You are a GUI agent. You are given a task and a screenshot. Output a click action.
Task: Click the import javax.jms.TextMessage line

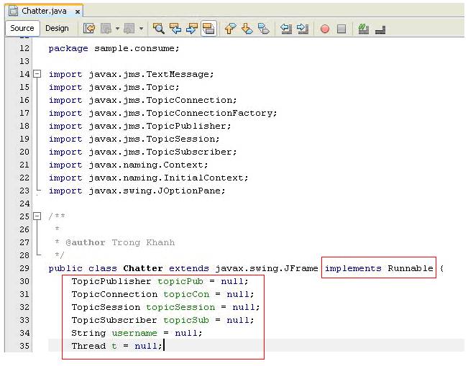(x=131, y=74)
